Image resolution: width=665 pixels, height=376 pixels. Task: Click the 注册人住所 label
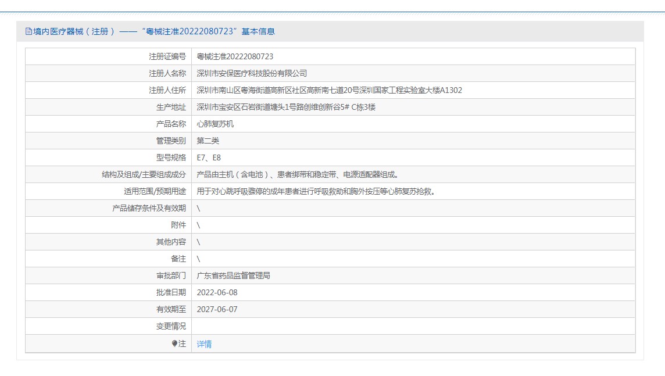[167, 90]
